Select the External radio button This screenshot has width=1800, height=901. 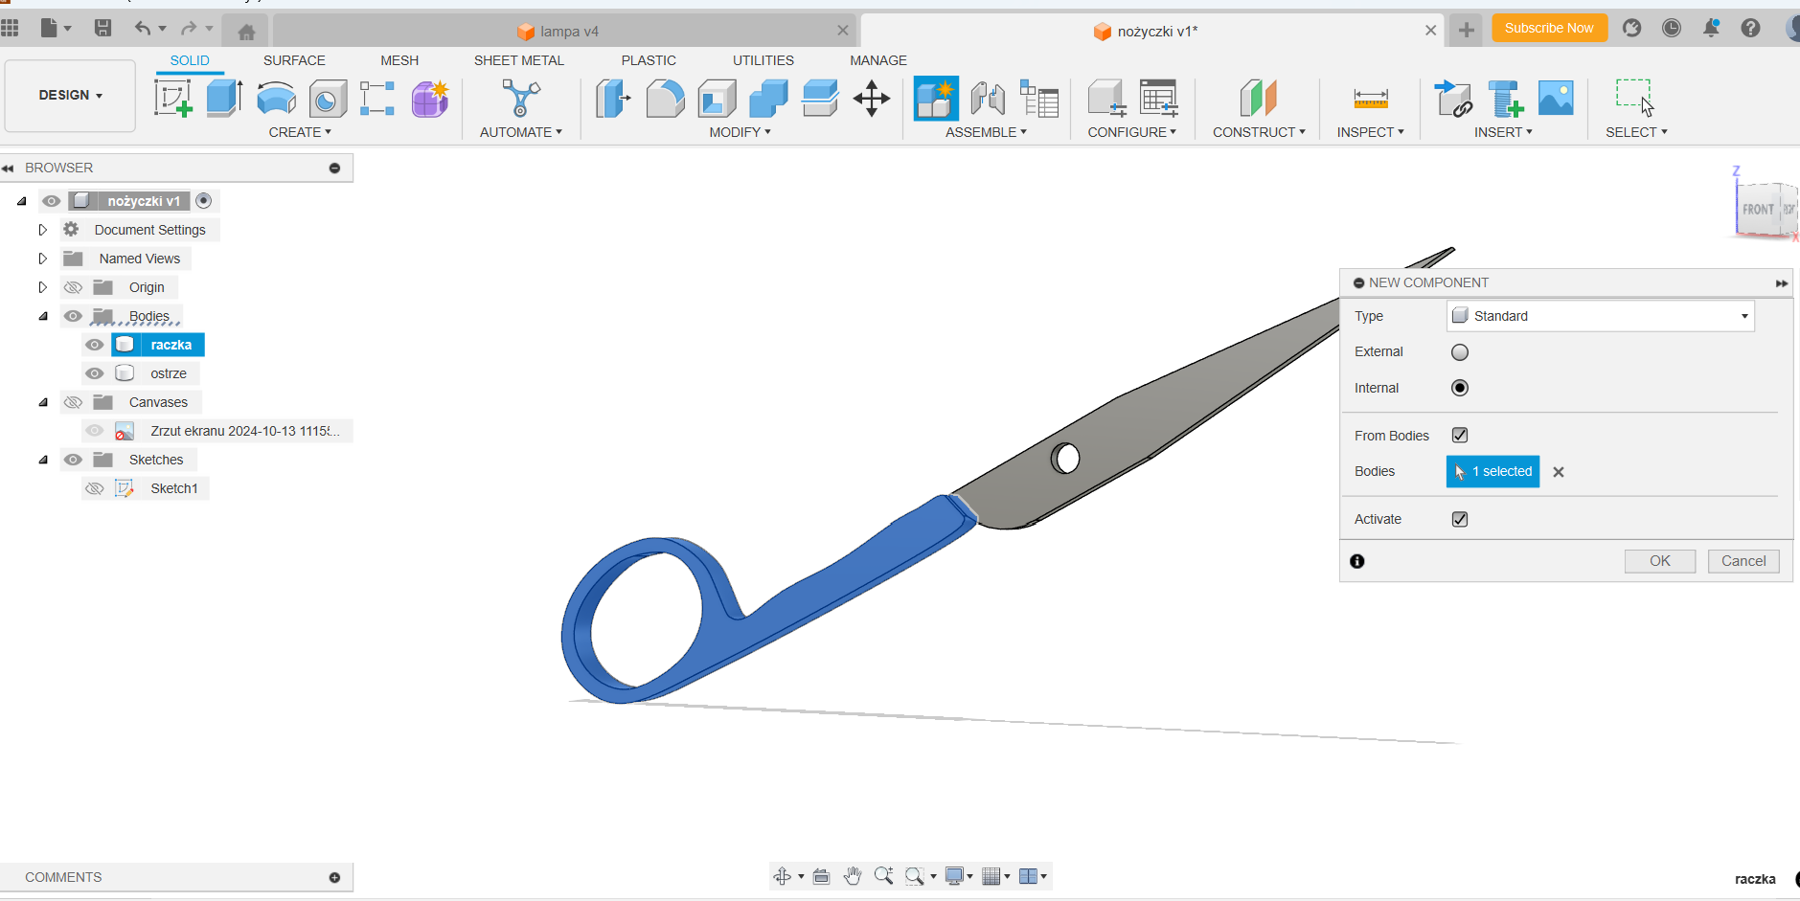1460,352
